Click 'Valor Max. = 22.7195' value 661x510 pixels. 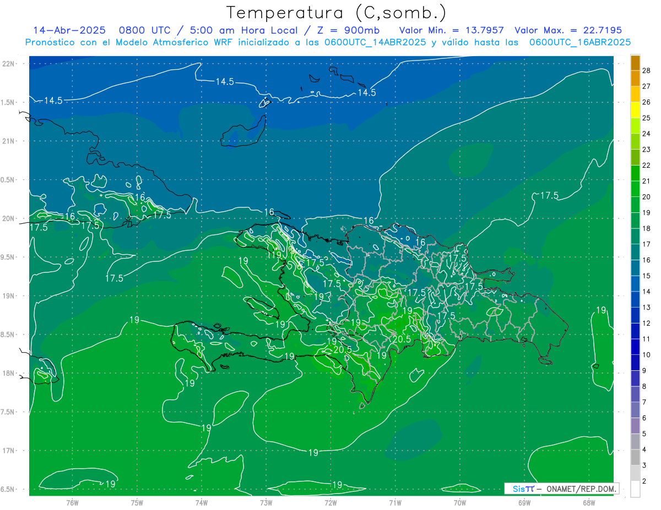568,30
